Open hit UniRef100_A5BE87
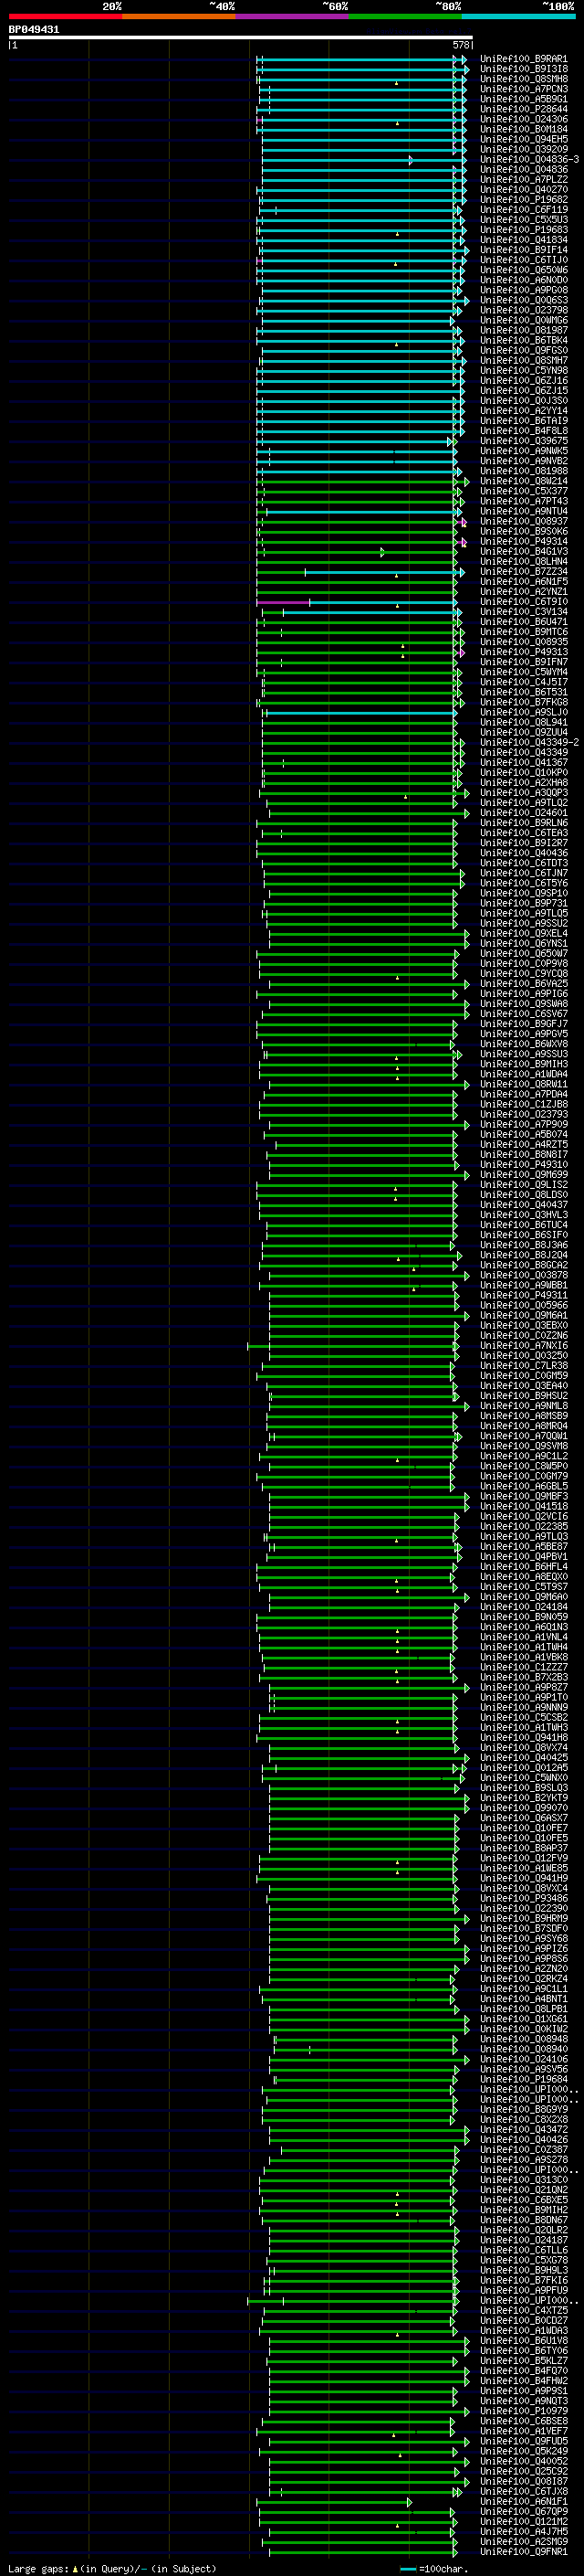Screen dimensions: 584x2576 pyautogui.click(x=523, y=1547)
